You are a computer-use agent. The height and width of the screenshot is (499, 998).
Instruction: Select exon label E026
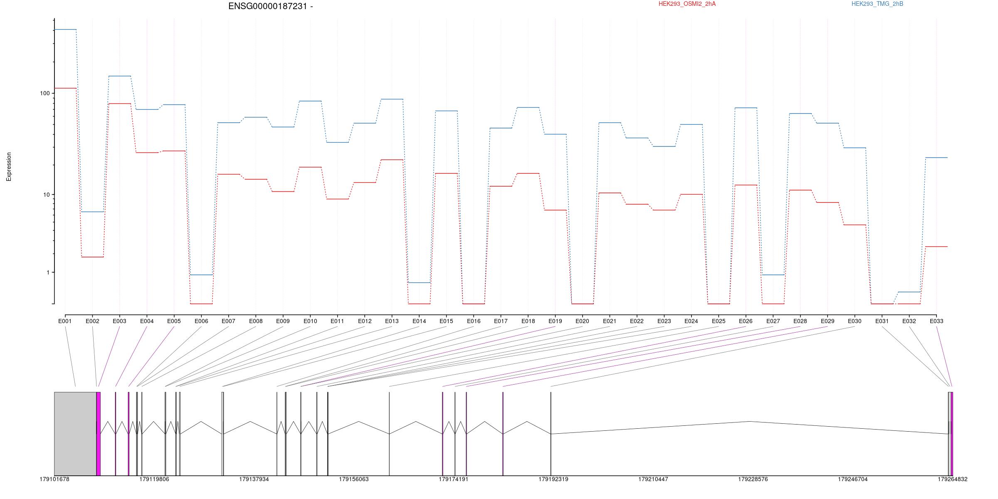pyautogui.click(x=746, y=321)
